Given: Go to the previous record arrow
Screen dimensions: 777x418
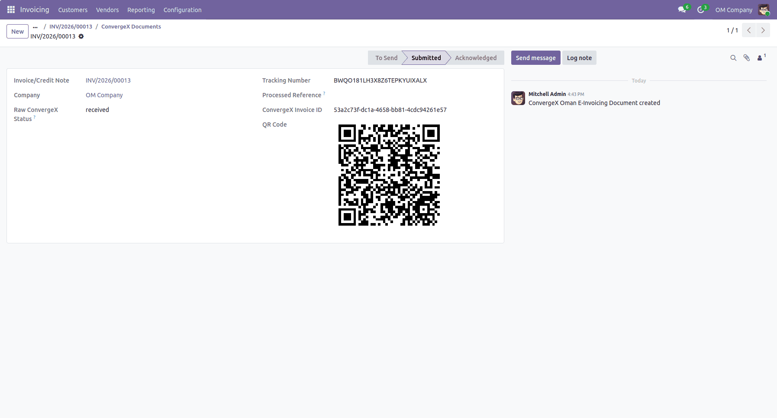Looking at the screenshot, I should 749,30.
